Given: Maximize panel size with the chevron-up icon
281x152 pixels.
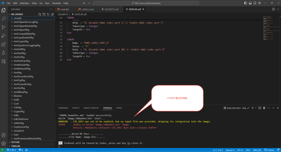Looking at the screenshot, I should [x=273, y=108].
